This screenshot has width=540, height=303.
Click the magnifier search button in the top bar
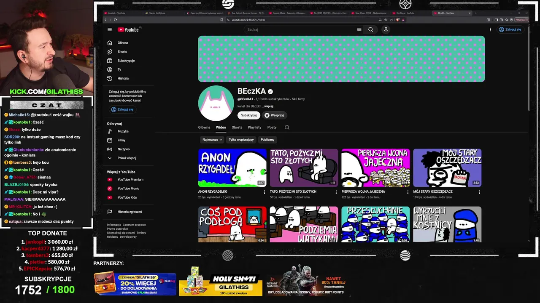click(x=370, y=29)
